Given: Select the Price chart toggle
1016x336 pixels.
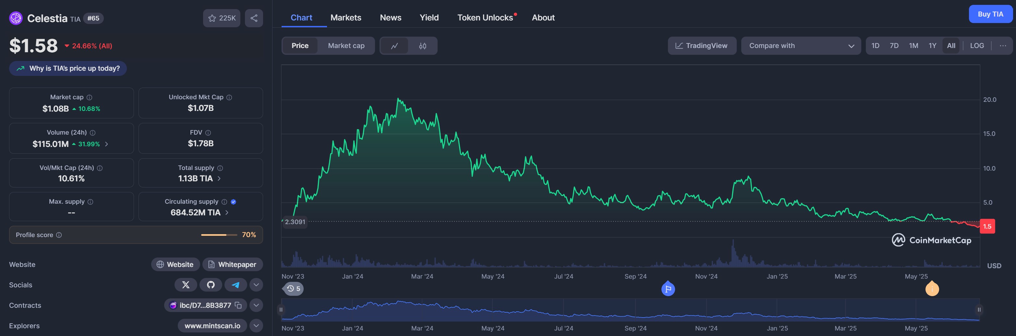Looking at the screenshot, I should pyautogui.click(x=300, y=46).
